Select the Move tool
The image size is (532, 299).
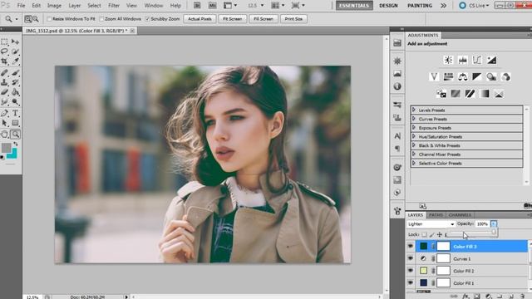tap(15, 42)
